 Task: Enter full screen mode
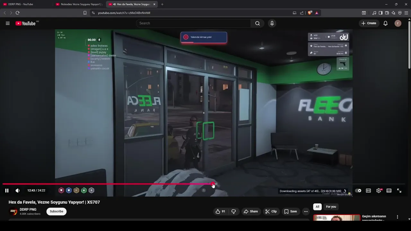[399, 191]
